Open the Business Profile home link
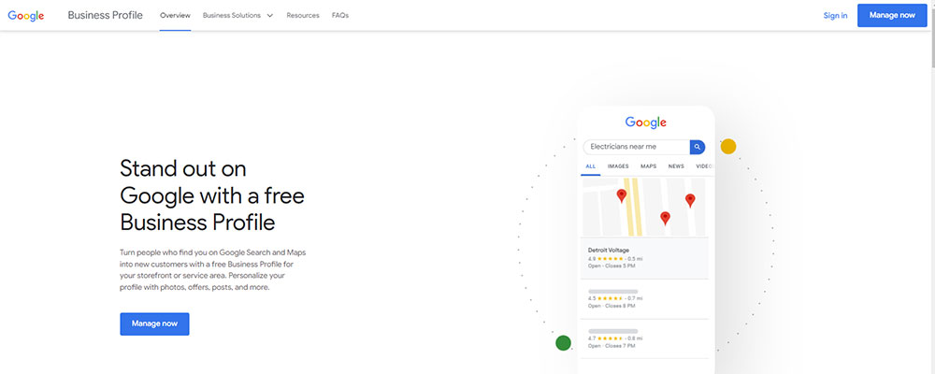The width and height of the screenshot is (935, 374). pos(105,16)
